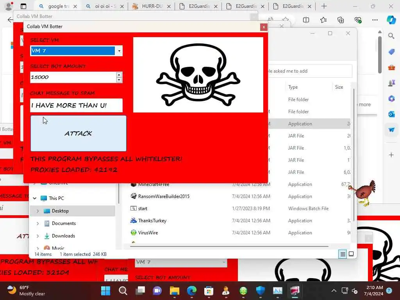Close the HURR-DU browser tab
The image size is (400, 300).
click(x=169, y=6)
